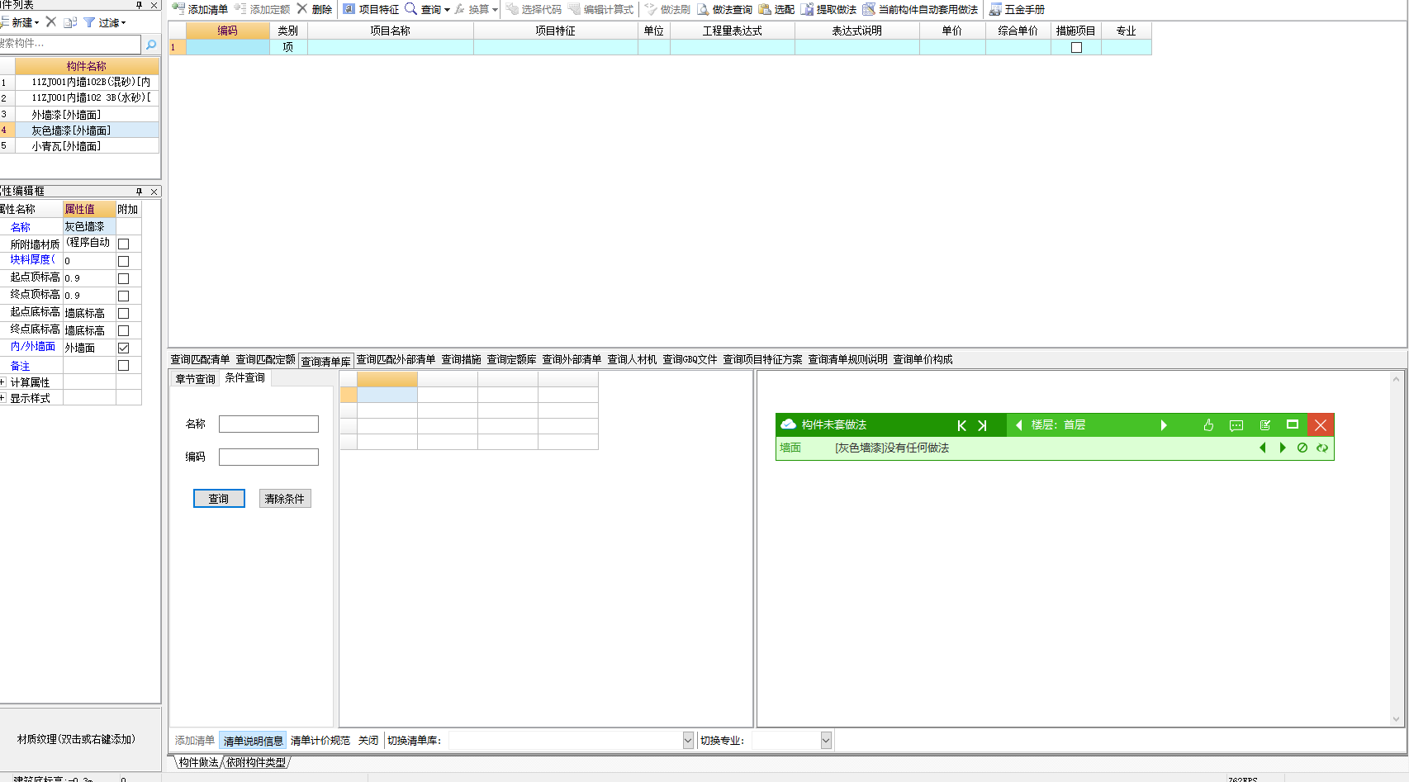The image size is (1409, 782).
Task: Click the refresh icon in 墙面 row
Action: (1322, 448)
